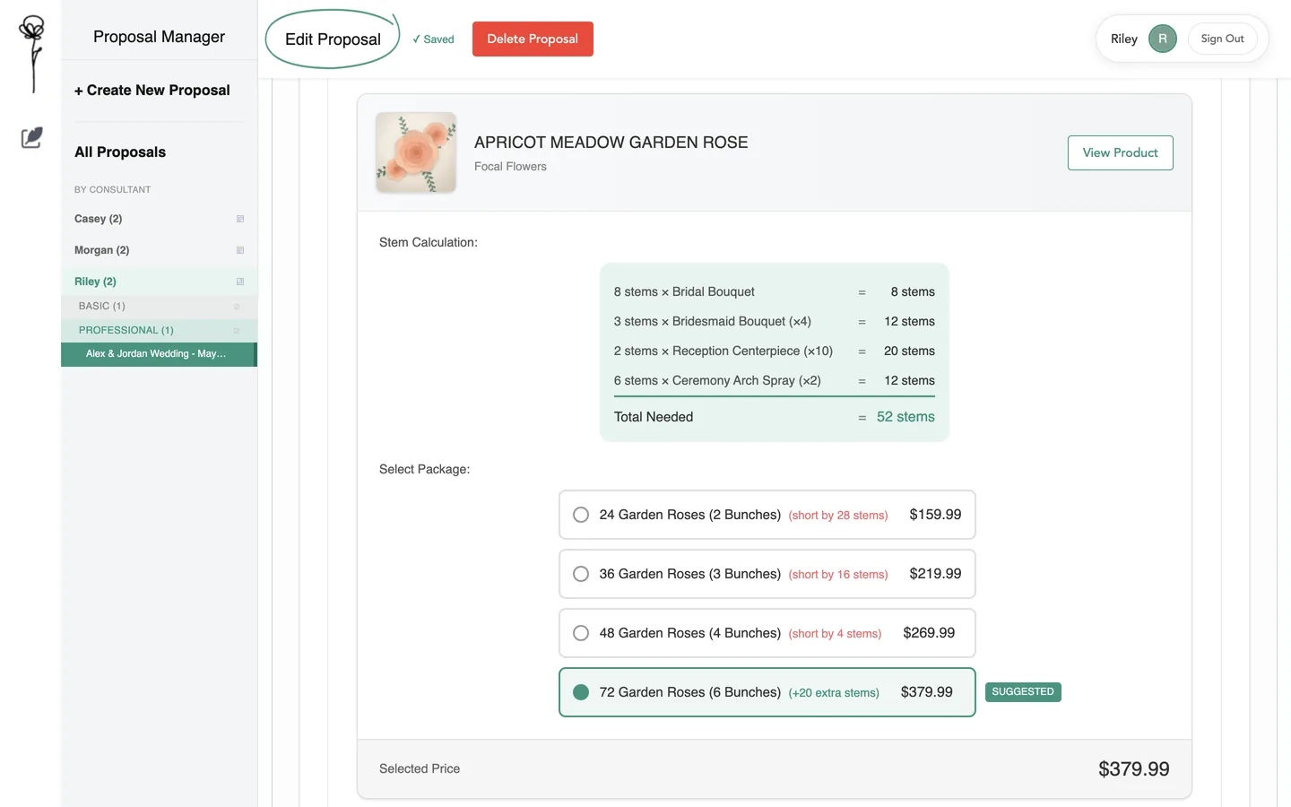Click the SUGGESTED badge
This screenshot has width=1291, height=807.
coord(1023,692)
